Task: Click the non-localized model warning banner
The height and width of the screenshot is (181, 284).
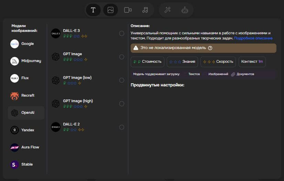Action: (x=203, y=48)
